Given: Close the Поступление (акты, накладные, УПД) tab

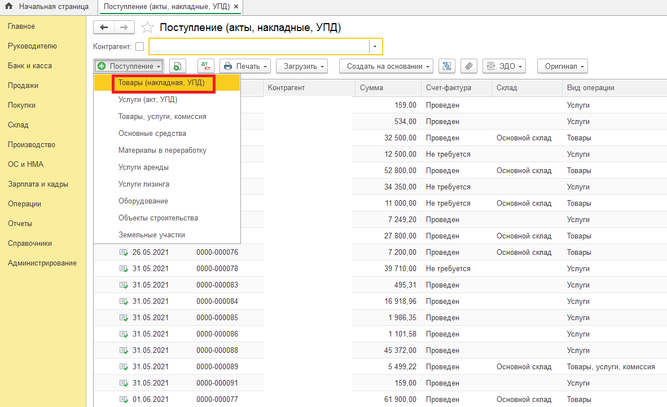Looking at the screenshot, I should [x=236, y=7].
